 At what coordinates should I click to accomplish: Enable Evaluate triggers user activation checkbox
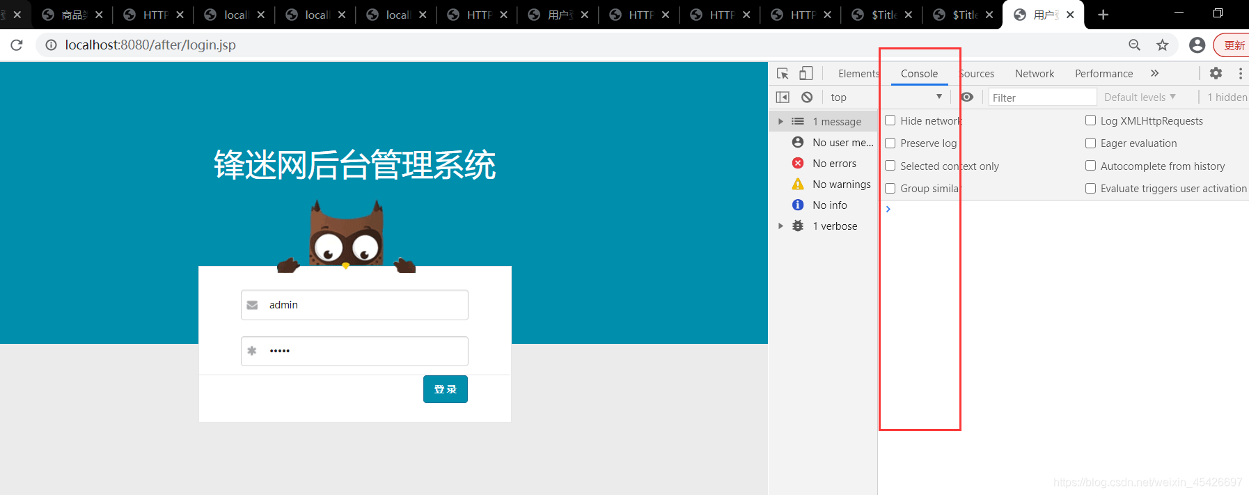pos(1090,188)
